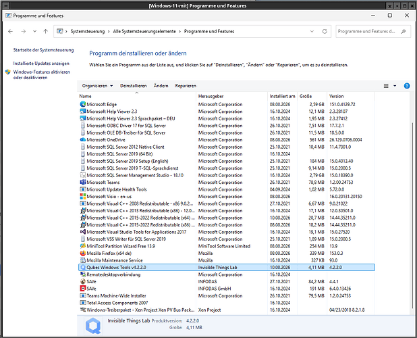Click the Remotedesktopverbindung icon
This screenshot has width=417, height=338.
tap(83, 274)
